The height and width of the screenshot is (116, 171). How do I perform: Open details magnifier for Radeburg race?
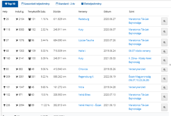(x=164, y=21)
